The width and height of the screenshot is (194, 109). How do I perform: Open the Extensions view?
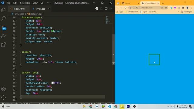(3, 45)
